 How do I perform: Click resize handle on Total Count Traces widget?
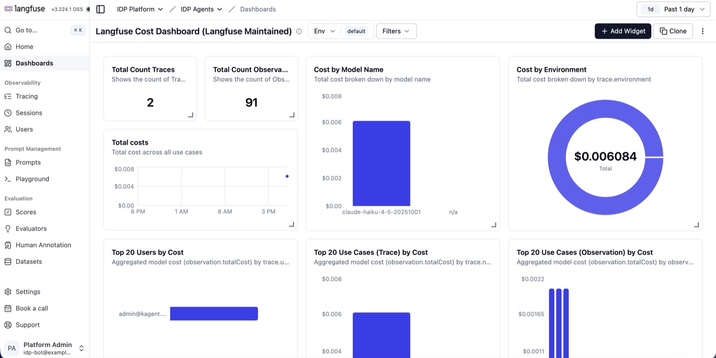point(191,115)
